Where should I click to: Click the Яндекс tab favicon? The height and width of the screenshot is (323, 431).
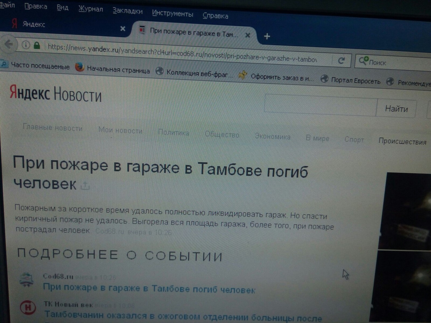[x=15, y=24]
